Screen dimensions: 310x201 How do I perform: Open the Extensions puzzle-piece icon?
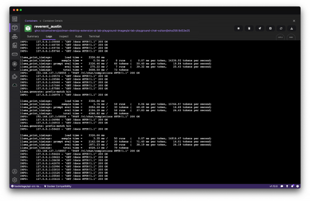(14, 76)
